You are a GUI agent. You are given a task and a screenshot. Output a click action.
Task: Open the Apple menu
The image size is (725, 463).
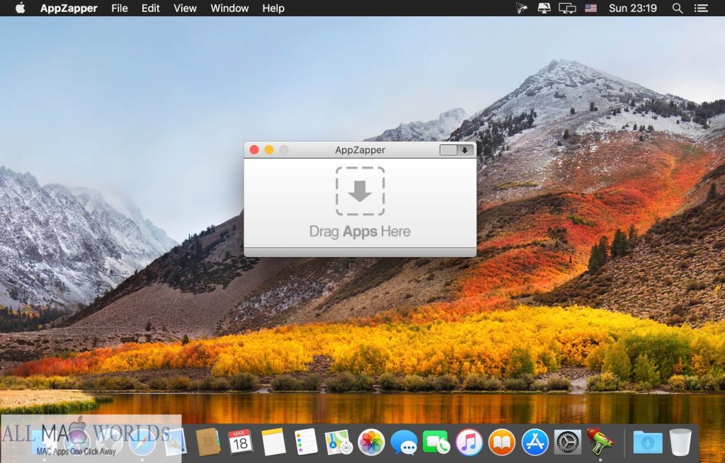[21, 8]
